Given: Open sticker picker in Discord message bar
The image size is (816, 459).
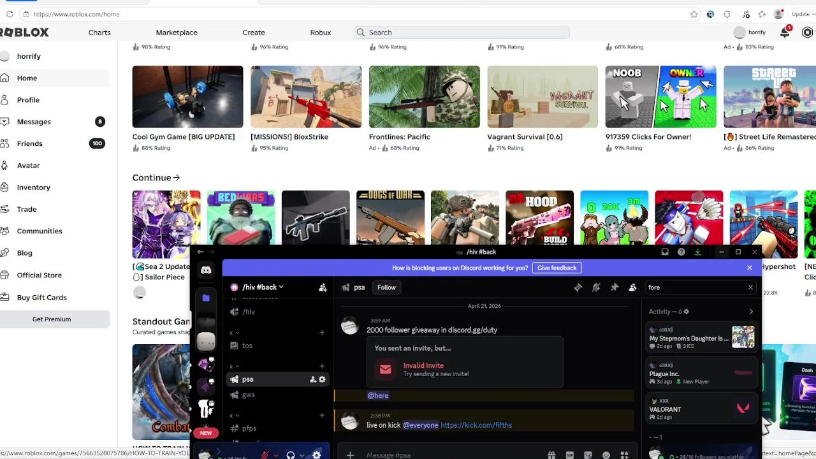Looking at the screenshot, I should [x=588, y=455].
